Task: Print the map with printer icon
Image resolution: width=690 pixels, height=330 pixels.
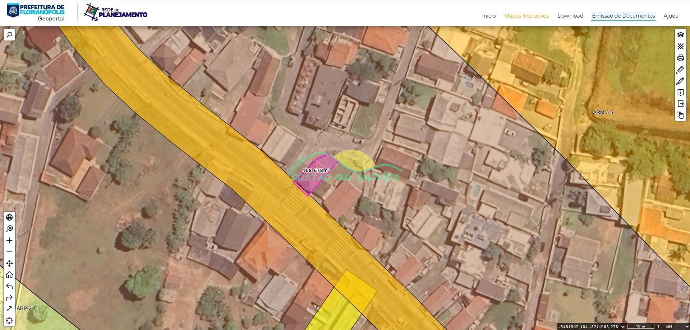Action: tap(680, 58)
